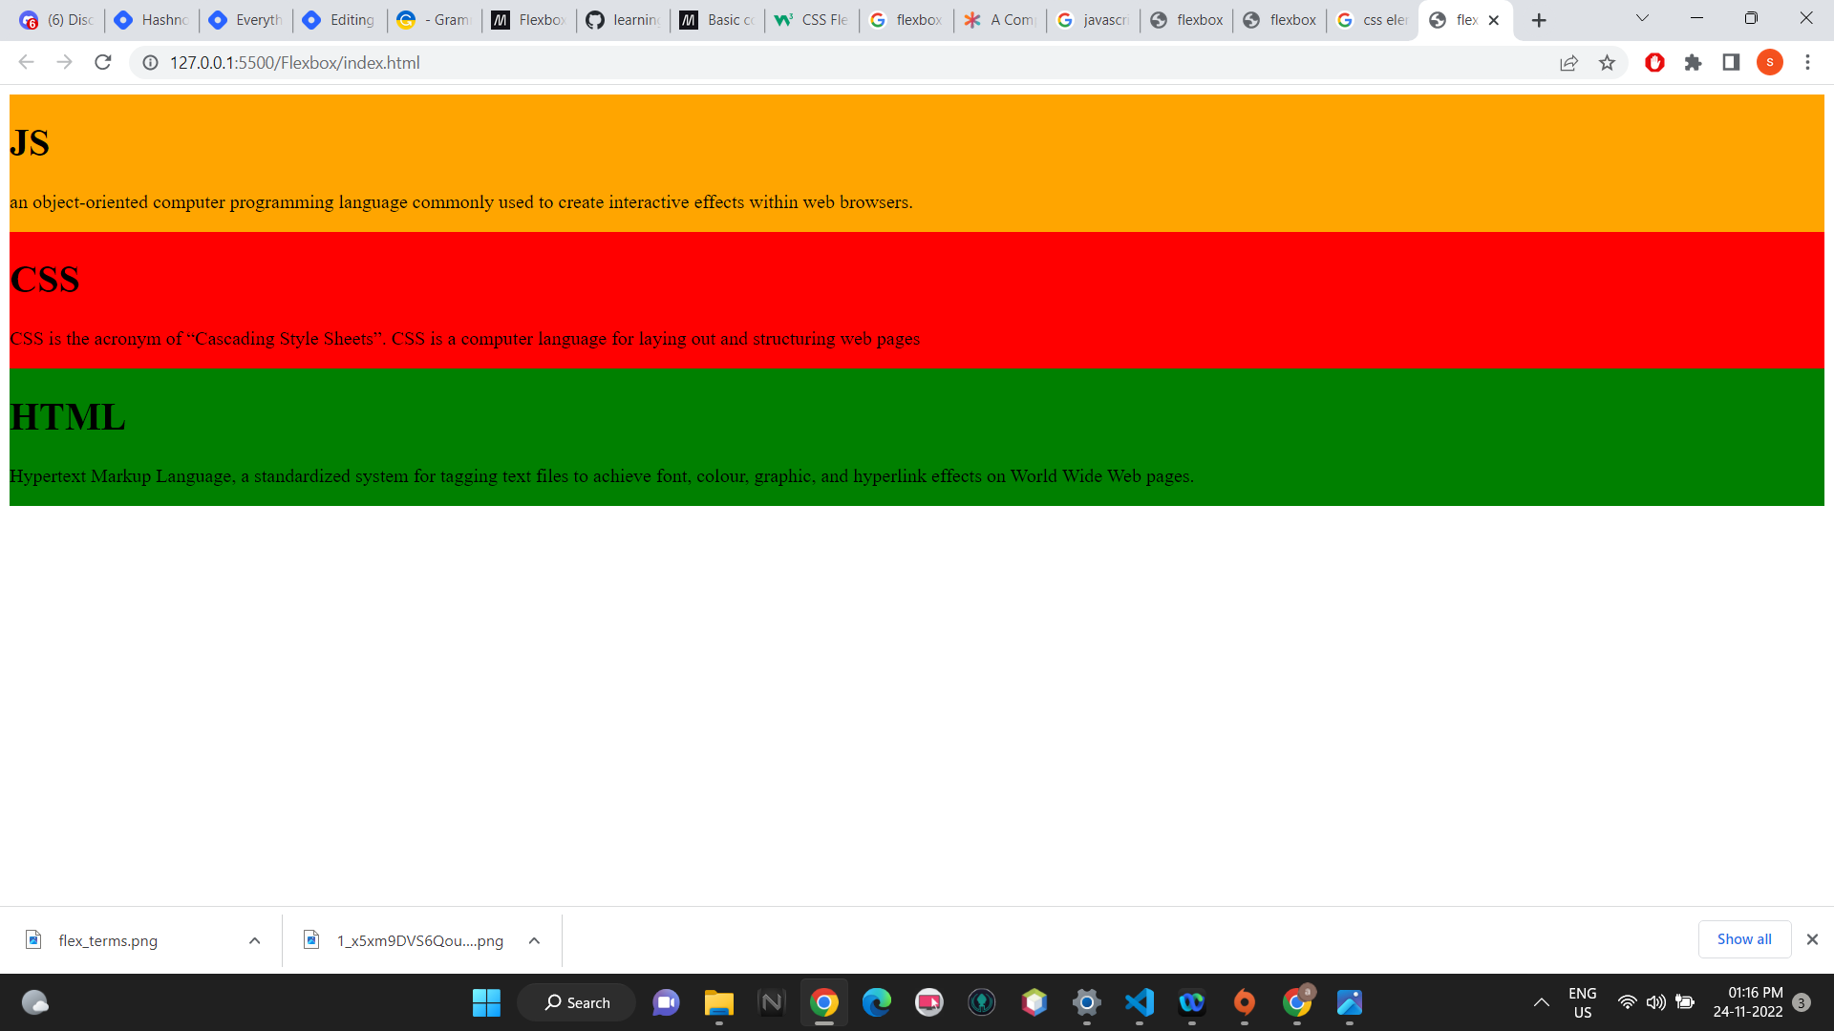Open Microsoft Edge from taskbar
The image size is (1834, 1031).
click(876, 1002)
